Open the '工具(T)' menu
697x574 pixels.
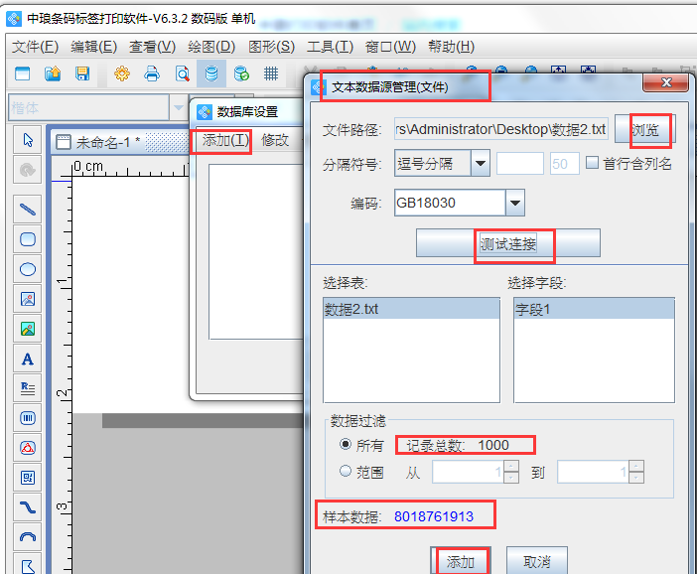click(x=330, y=47)
